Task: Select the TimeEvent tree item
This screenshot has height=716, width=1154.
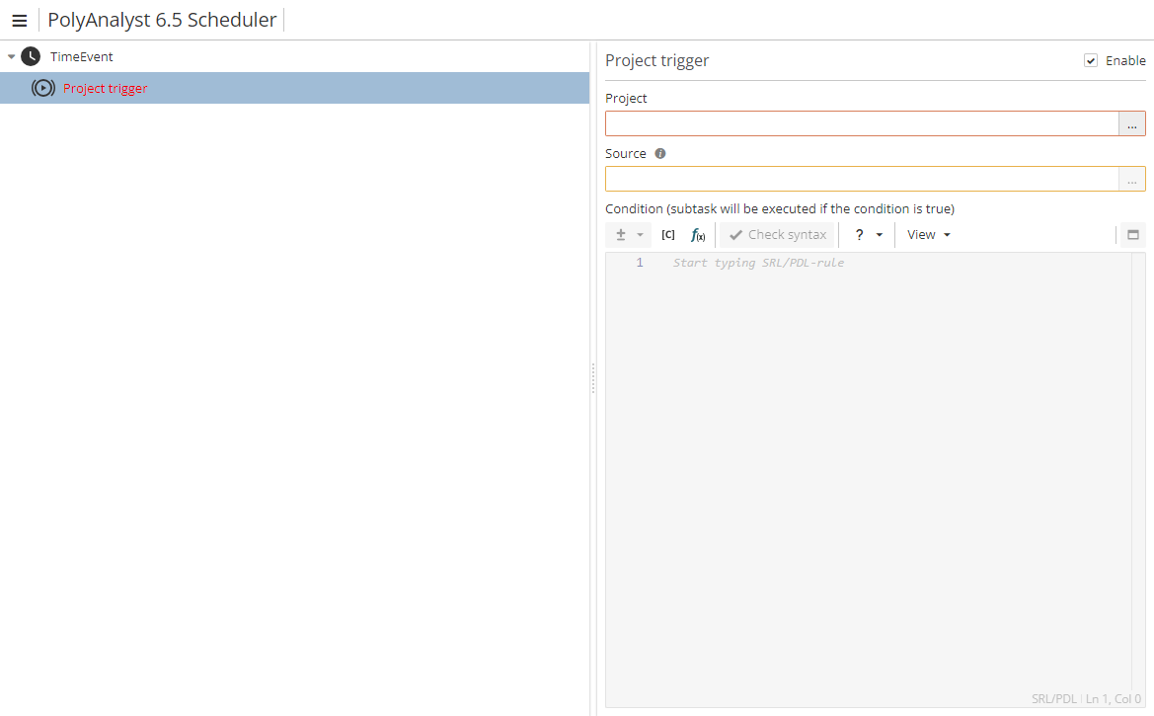Action: pos(82,56)
